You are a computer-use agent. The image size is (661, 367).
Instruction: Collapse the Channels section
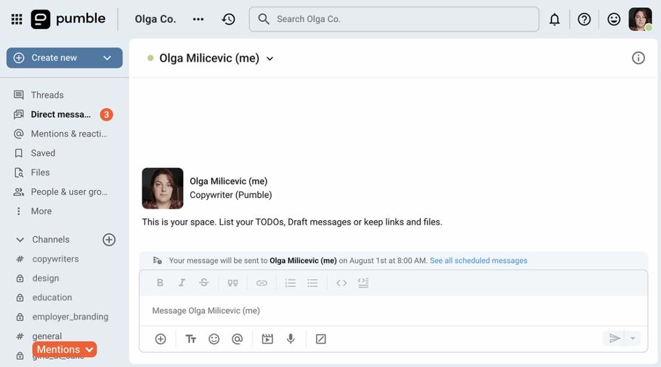pos(20,240)
